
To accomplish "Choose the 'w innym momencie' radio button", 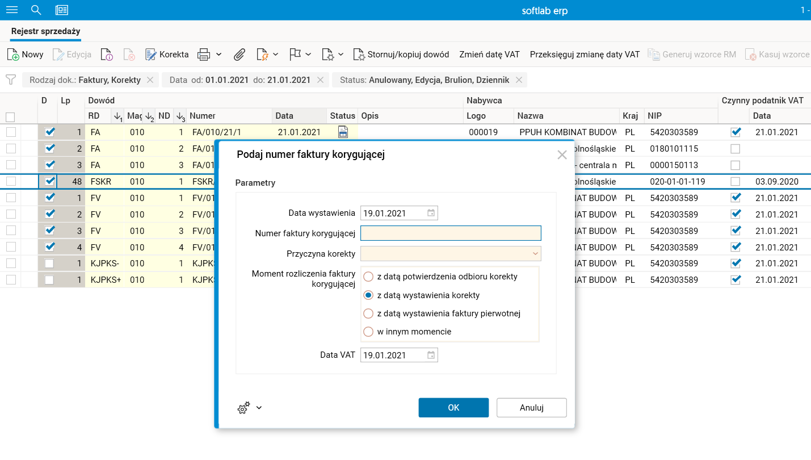I will [368, 332].
